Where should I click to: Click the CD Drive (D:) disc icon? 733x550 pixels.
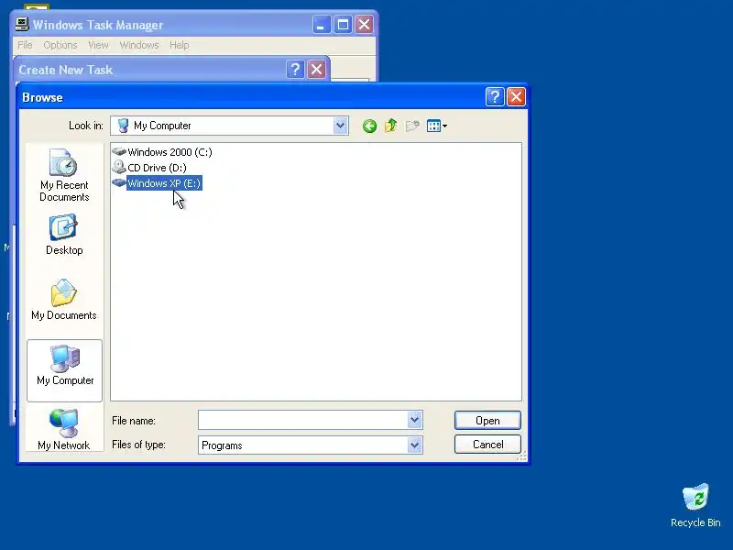click(119, 167)
